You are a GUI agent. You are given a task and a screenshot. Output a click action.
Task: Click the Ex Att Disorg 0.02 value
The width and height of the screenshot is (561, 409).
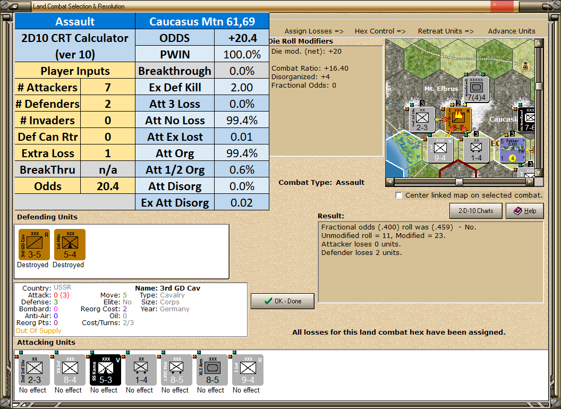click(x=242, y=202)
